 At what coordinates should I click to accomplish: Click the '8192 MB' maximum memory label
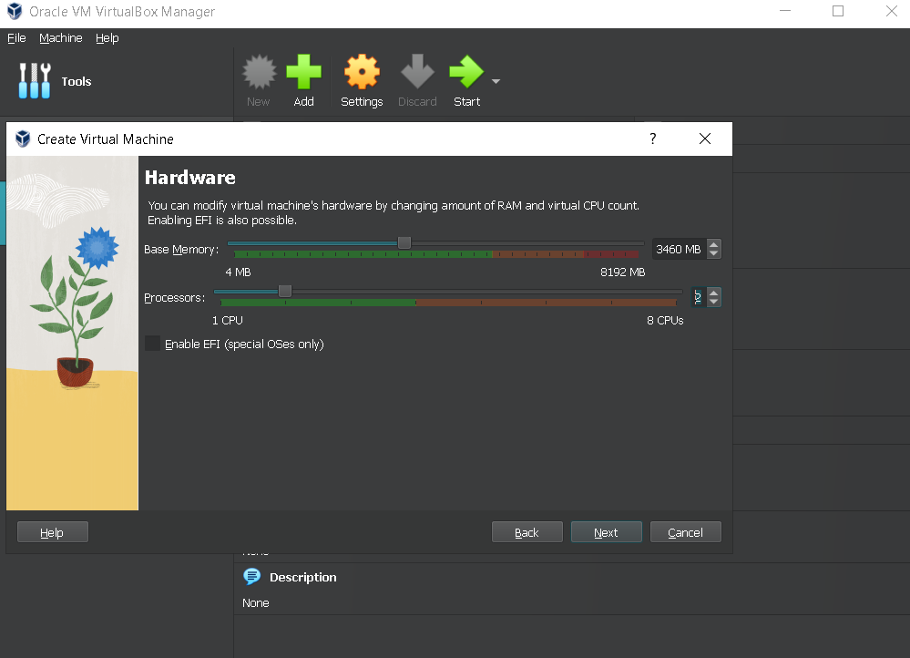pyautogui.click(x=623, y=272)
